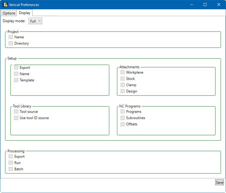Toggle the Stock checkbox
The image size is (226, 193).
(x=122, y=79)
